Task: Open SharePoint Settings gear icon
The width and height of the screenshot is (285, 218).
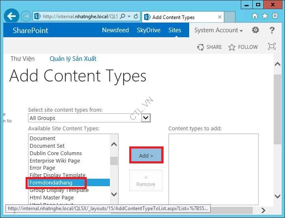Action: pos(256,30)
